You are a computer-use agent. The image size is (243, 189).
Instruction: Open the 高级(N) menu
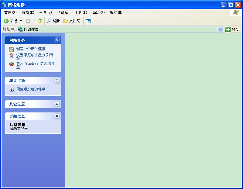(x=98, y=12)
